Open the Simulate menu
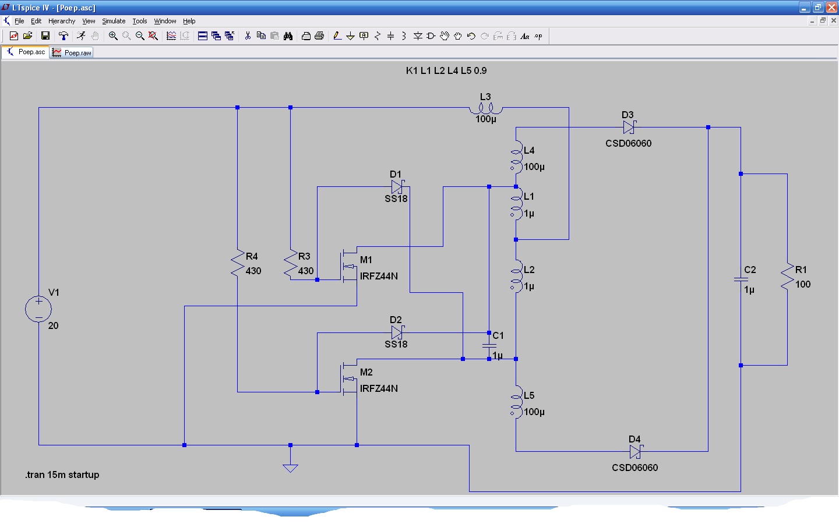The width and height of the screenshot is (839, 524). point(114,21)
